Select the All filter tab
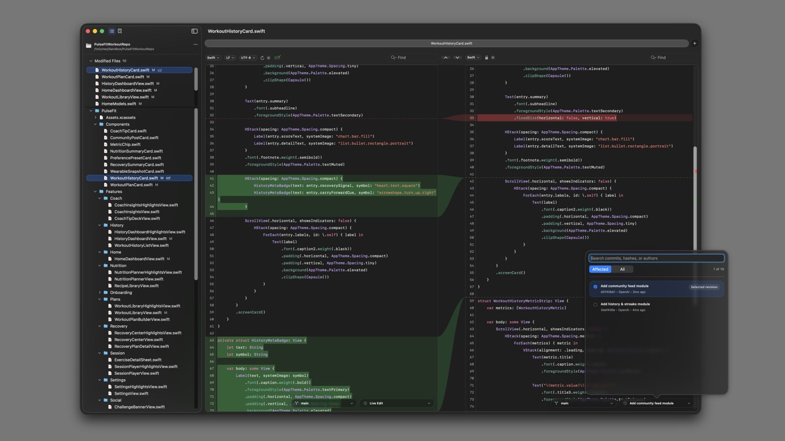 point(622,269)
